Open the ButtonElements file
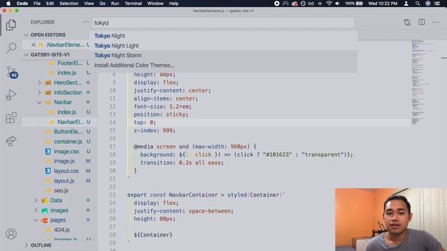This screenshot has width=447, height=251. point(68,132)
